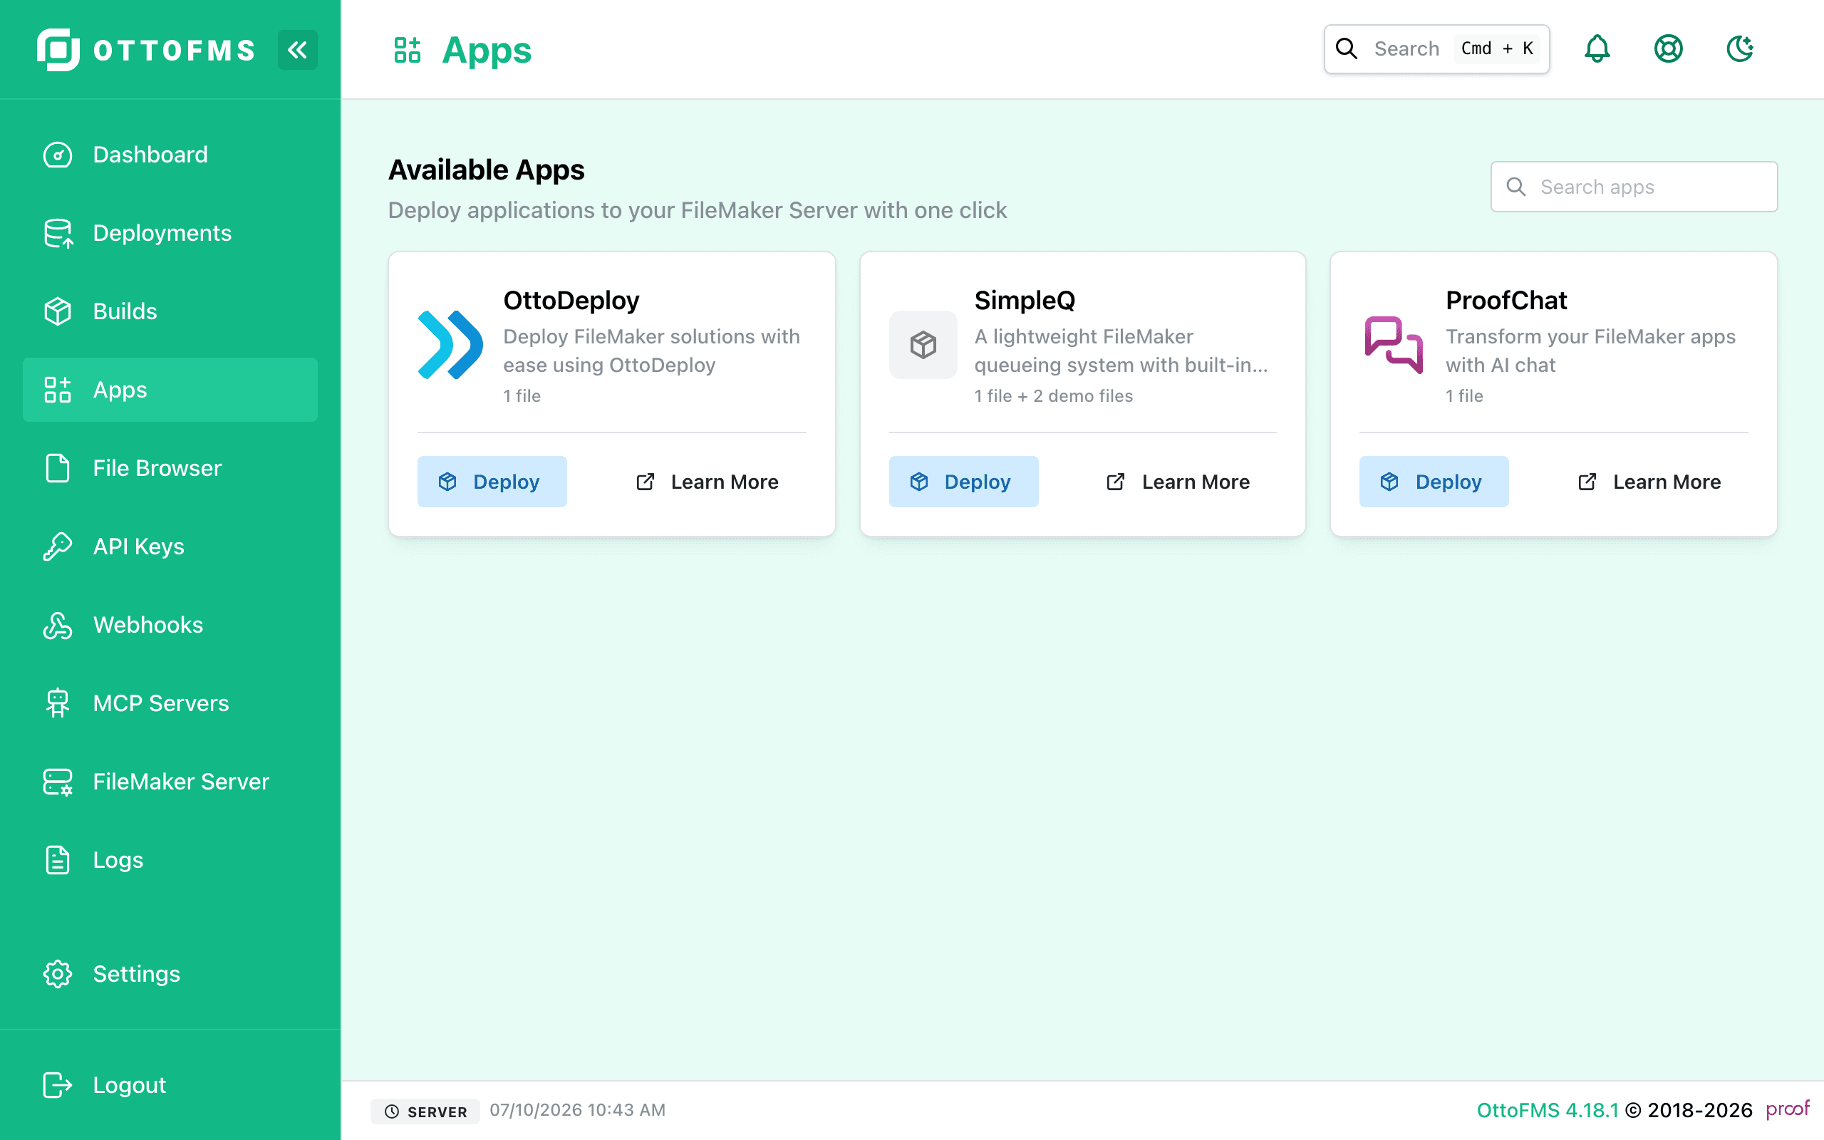Viewport: 1824px width, 1140px height.
Task: Click external-link icon on ProofChat card
Action: (1587, 482)
